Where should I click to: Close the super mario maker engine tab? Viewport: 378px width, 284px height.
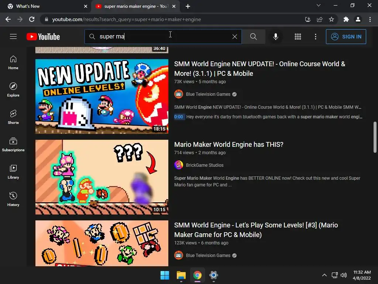click(x=174, y=6)
